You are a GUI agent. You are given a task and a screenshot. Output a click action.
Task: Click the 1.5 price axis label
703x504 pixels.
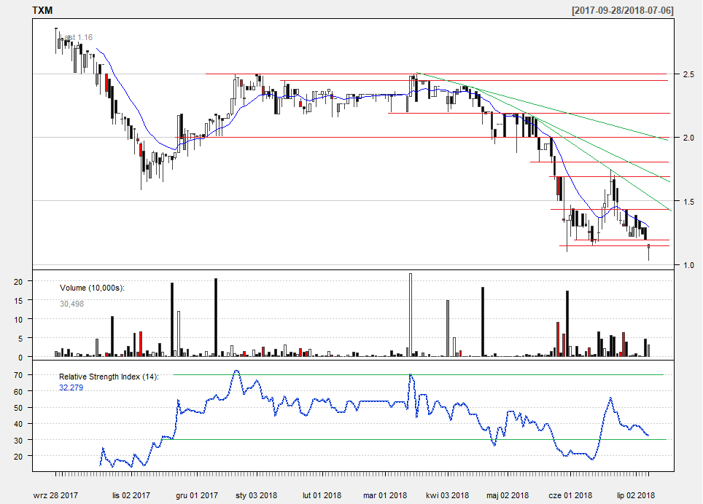[688, 202]
